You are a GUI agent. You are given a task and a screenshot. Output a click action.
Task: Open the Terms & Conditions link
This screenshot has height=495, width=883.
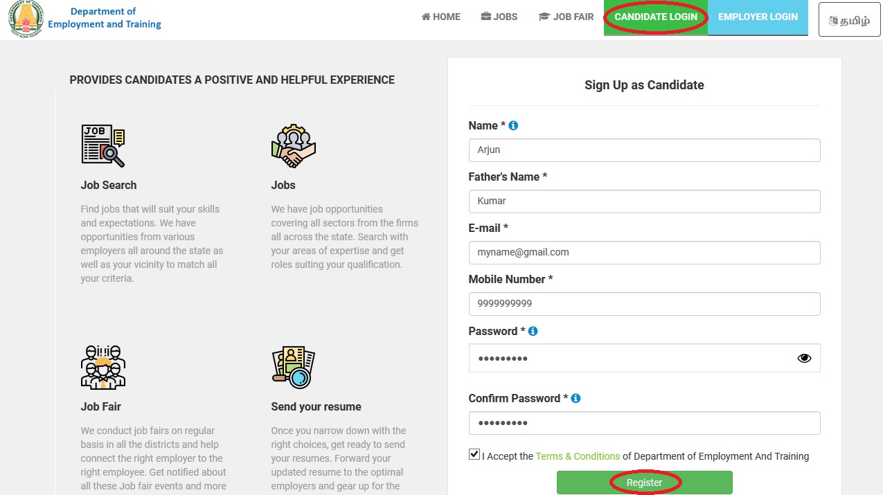578,456
